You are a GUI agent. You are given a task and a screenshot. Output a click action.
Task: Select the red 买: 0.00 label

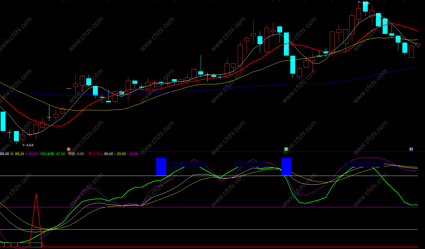(95, 154)
